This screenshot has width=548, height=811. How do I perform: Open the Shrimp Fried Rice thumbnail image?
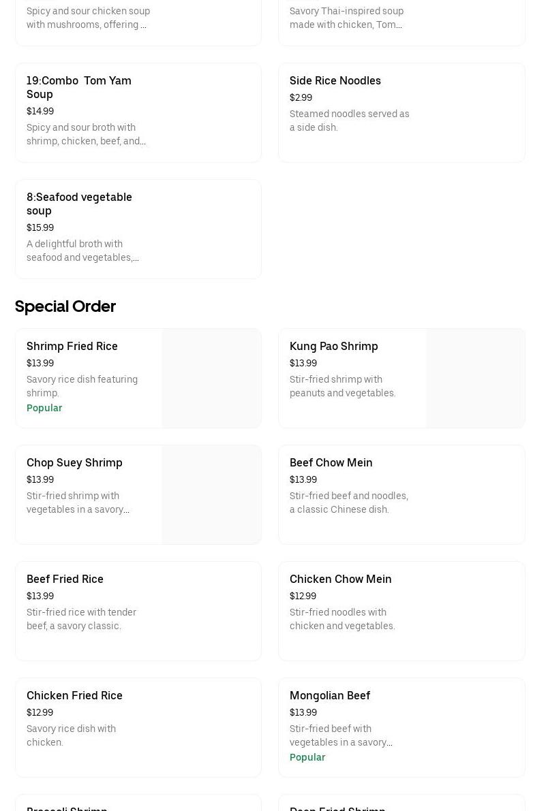pyautogui.click(x=211, y=378)
